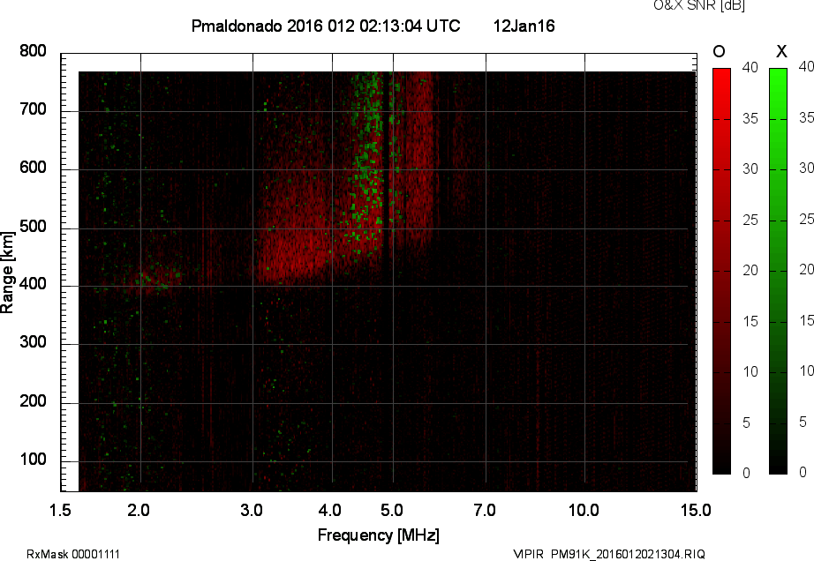Click the 'Range [km]' y-axis label

7,273
